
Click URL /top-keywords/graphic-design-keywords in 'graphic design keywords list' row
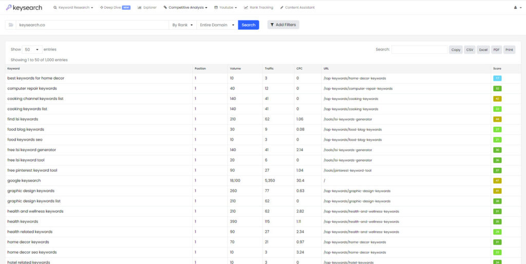point(357,201)
